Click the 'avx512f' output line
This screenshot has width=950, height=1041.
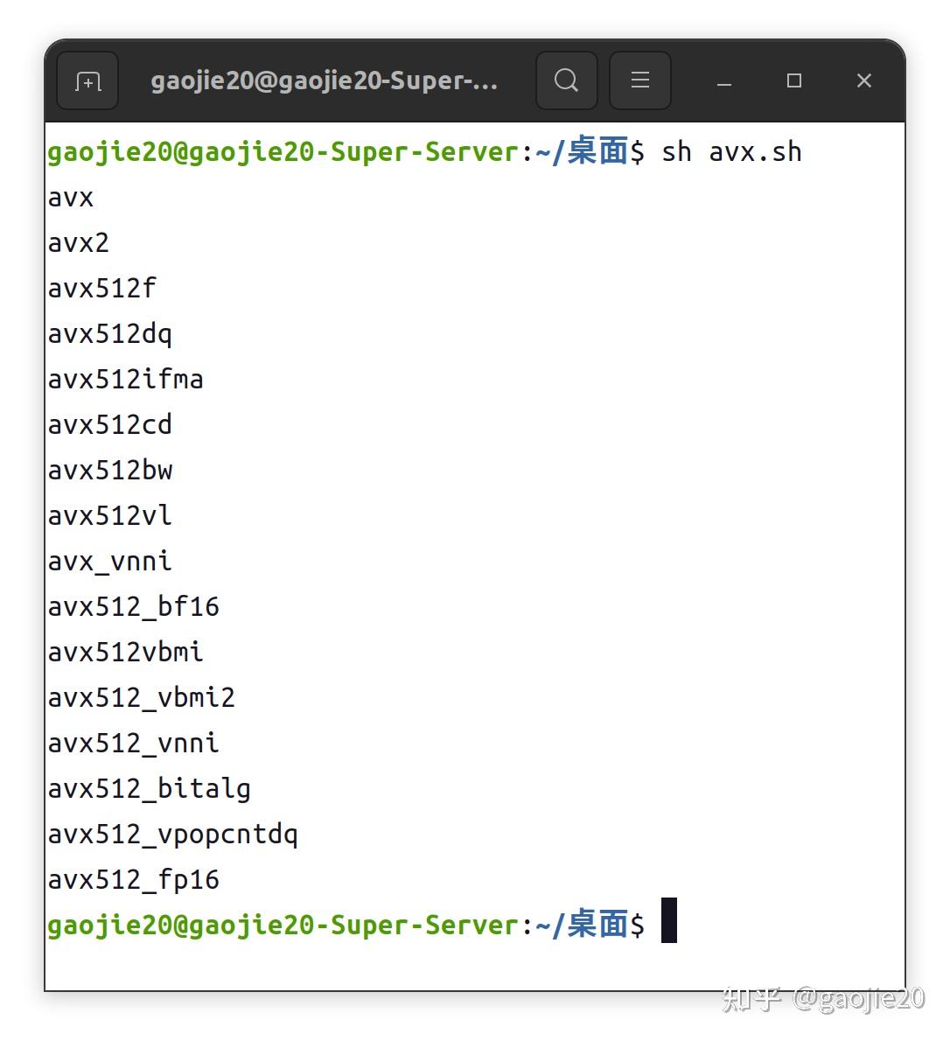click(101, 289)
